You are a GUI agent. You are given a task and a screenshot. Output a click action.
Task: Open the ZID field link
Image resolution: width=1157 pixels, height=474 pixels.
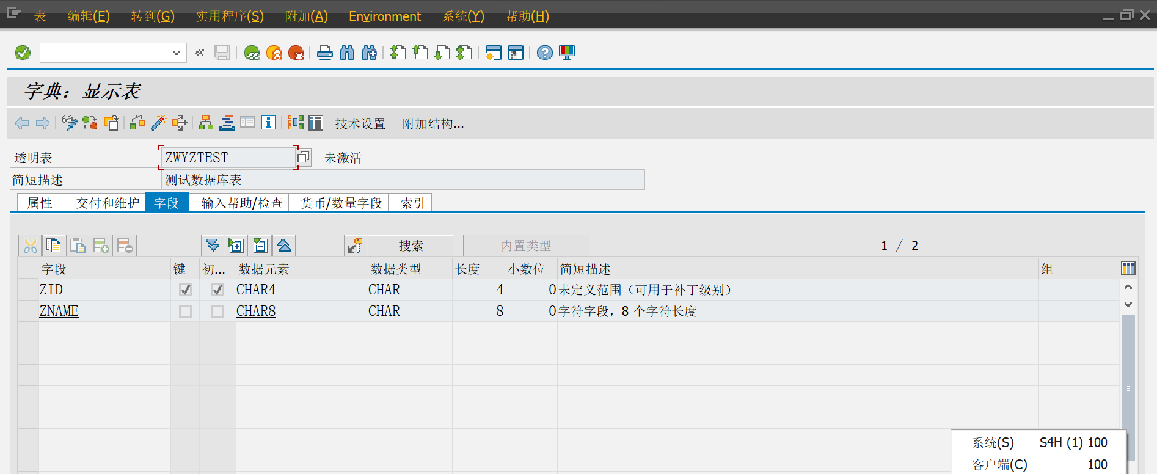(51, 290)
